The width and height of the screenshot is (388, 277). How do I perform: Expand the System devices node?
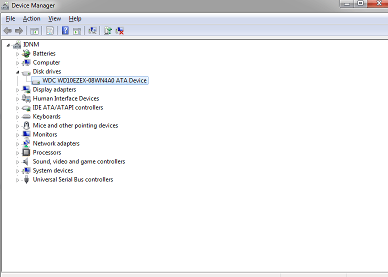click(17, 171)
